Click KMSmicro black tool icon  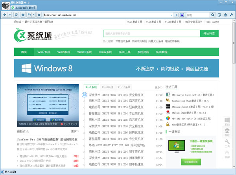[x=168, y=107]
